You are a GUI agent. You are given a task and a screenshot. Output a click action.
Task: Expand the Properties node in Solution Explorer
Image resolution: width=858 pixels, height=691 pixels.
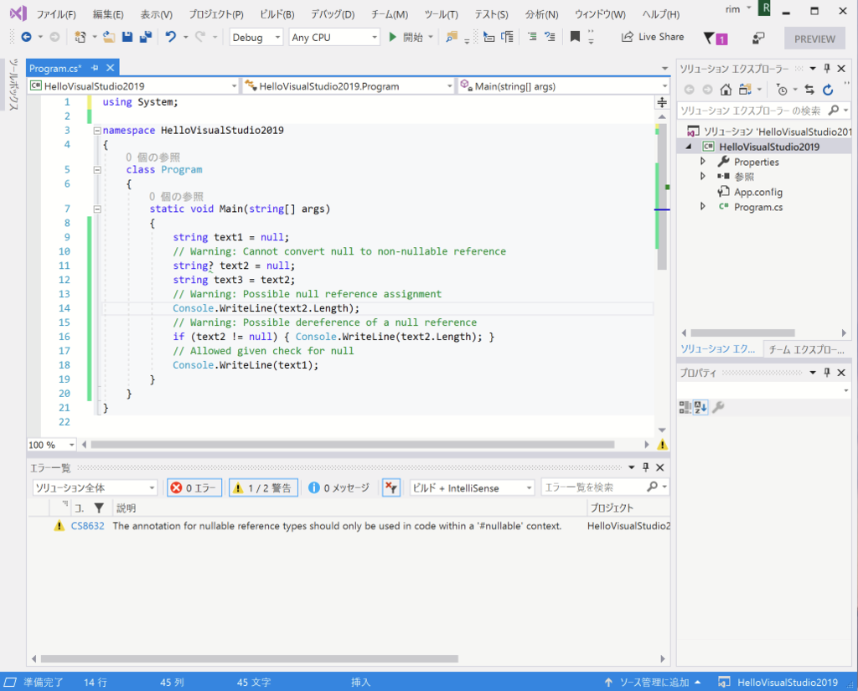pyautogui.click(x=703, y=162)
